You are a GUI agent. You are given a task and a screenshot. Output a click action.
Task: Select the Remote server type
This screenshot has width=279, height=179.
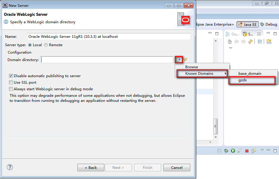click(46, 45)
